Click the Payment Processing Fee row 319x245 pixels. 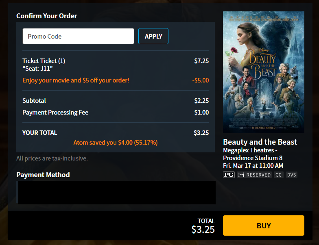coord(55,113)
